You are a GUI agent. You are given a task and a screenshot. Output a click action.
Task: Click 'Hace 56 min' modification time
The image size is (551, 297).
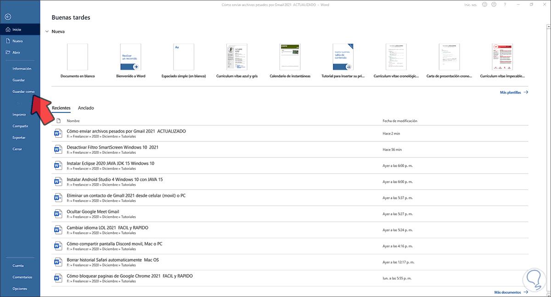392,149
